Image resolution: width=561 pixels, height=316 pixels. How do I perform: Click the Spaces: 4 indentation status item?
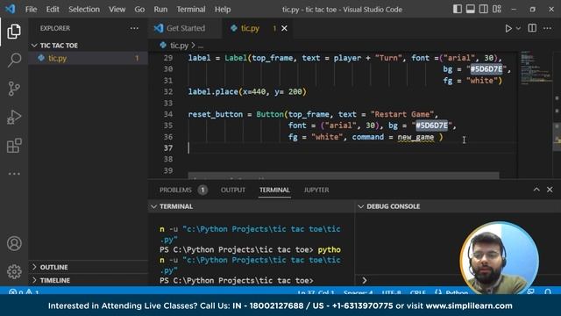358,292
